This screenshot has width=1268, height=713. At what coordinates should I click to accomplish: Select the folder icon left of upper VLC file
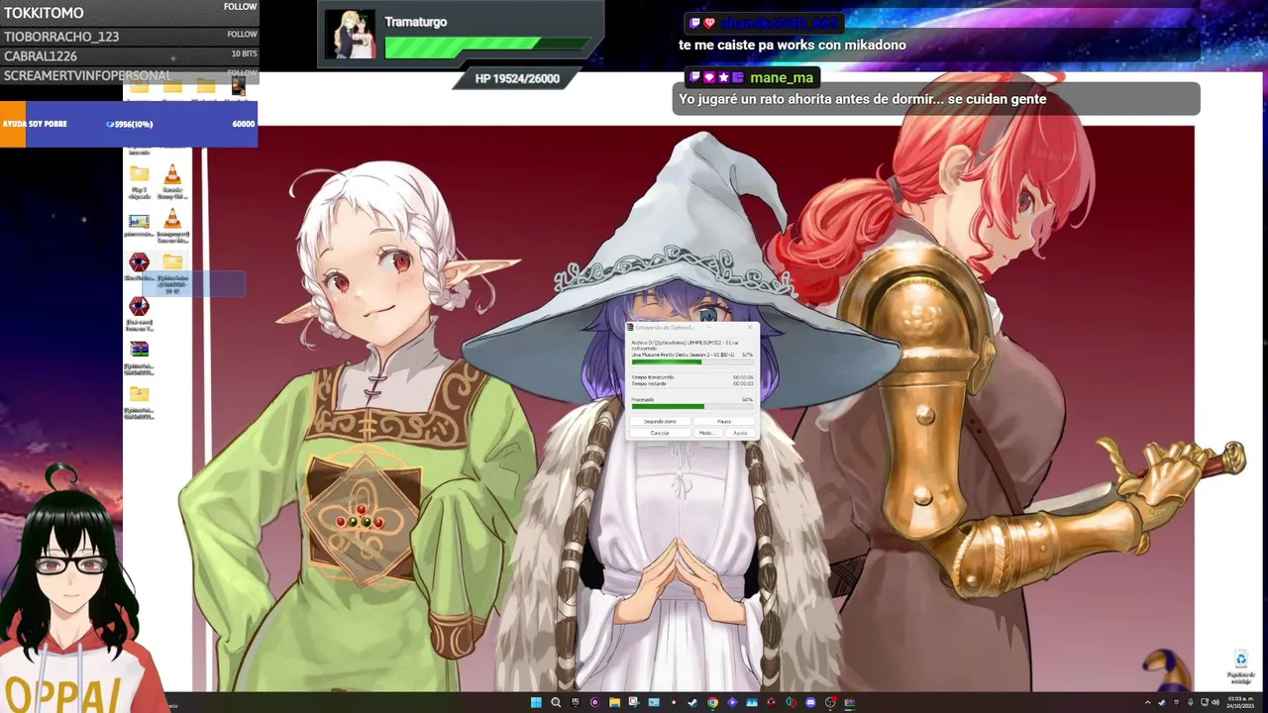pyautogui.click(x=140, y=173)
